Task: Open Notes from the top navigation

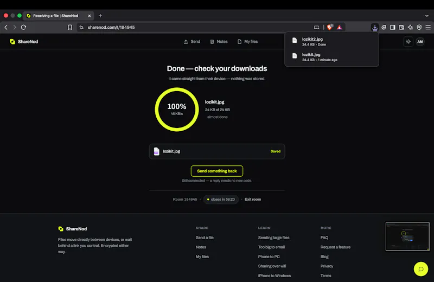Action: 219,42
